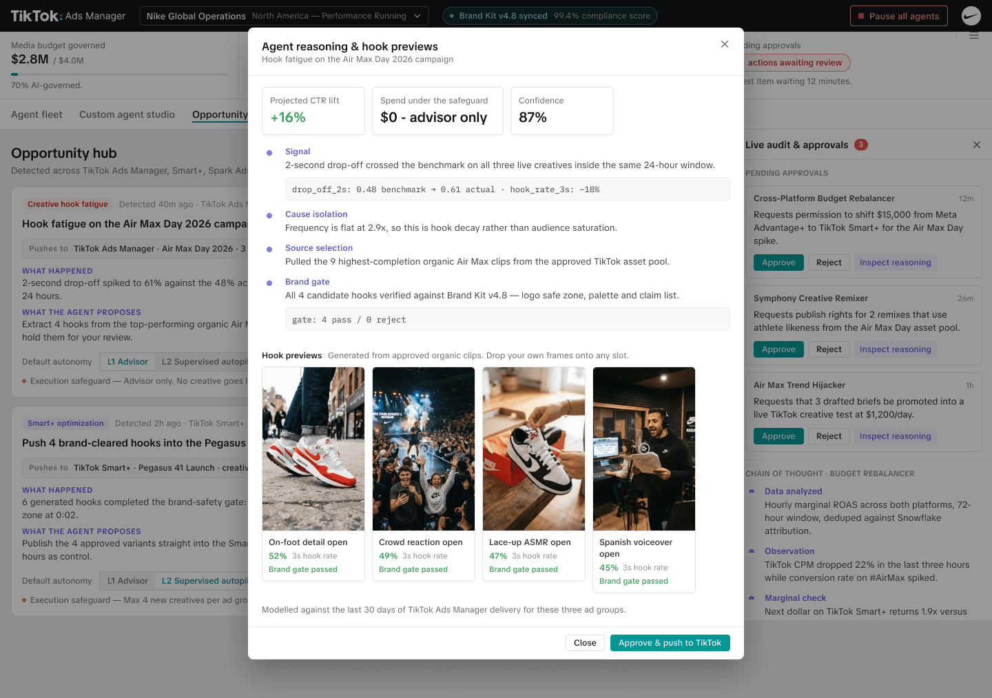The image size is (992, 698).
Task: Approve the Air Max Trend Hijacker request
Action: 778,436
